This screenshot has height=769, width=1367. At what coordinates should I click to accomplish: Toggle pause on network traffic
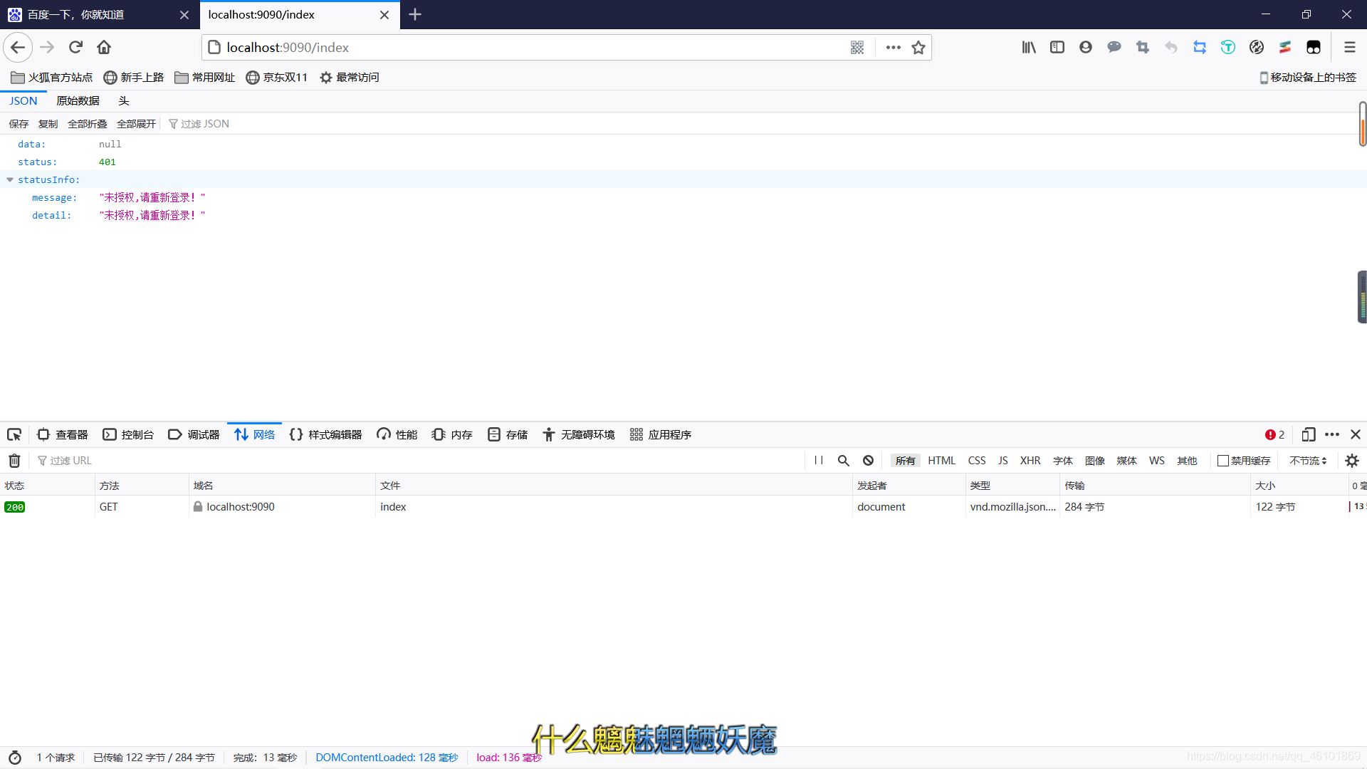tap(819, 460)
